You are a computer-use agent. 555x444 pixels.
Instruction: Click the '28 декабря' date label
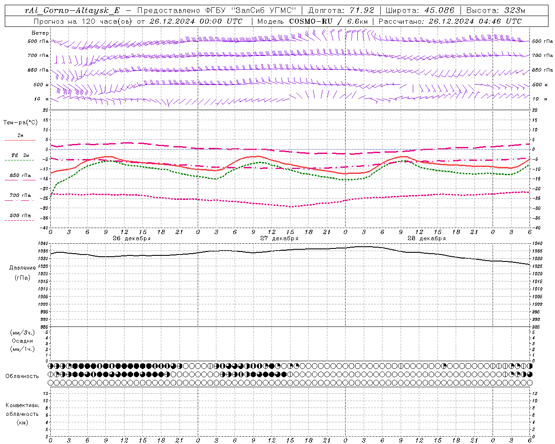pos(427,238)
